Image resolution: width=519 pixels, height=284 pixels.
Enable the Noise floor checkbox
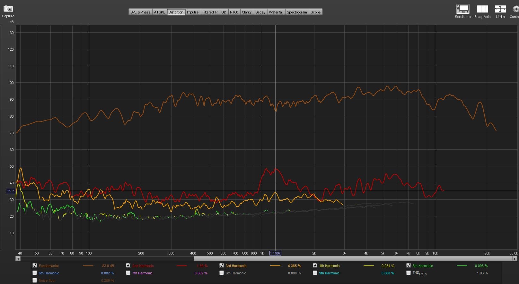coord(35,280)
